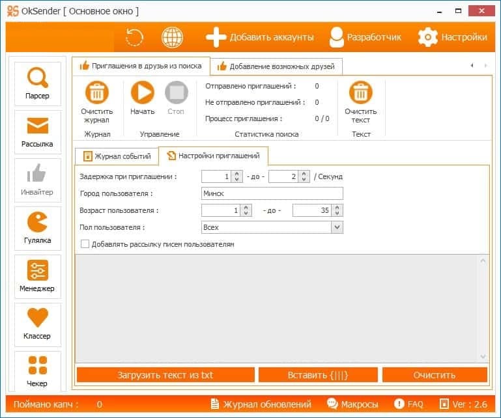The width and height of the screenshot is (501, 418).
Task: Expand the Пол пользователя dropdown
Action: 337,227
